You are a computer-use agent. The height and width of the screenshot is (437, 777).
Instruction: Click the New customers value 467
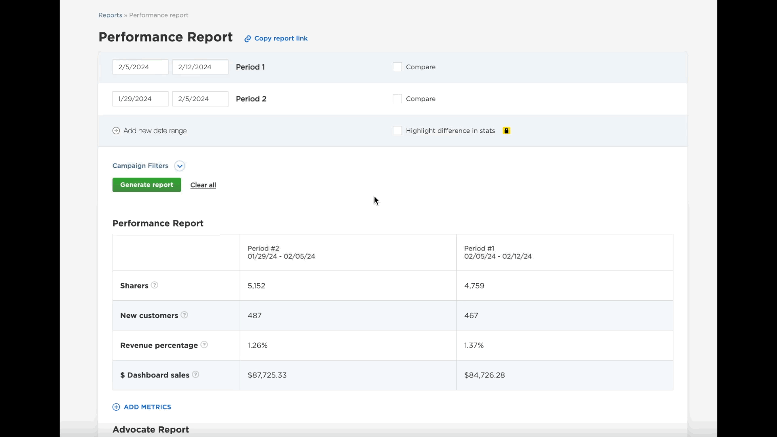(471, 316)
